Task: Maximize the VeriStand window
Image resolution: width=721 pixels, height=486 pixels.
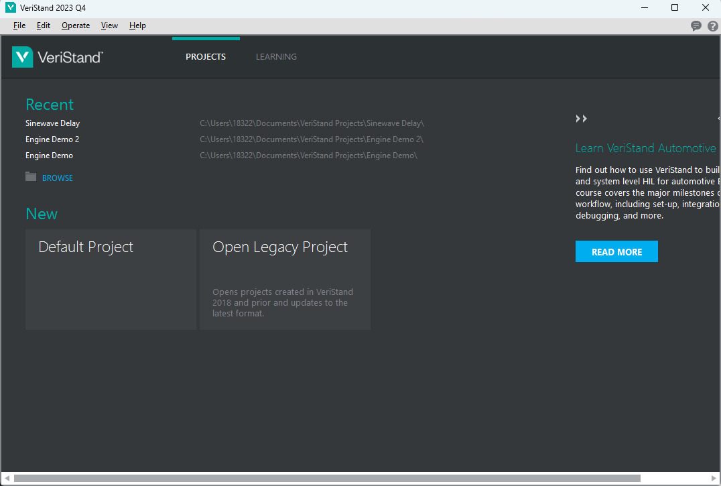Action: pos(675,8)
